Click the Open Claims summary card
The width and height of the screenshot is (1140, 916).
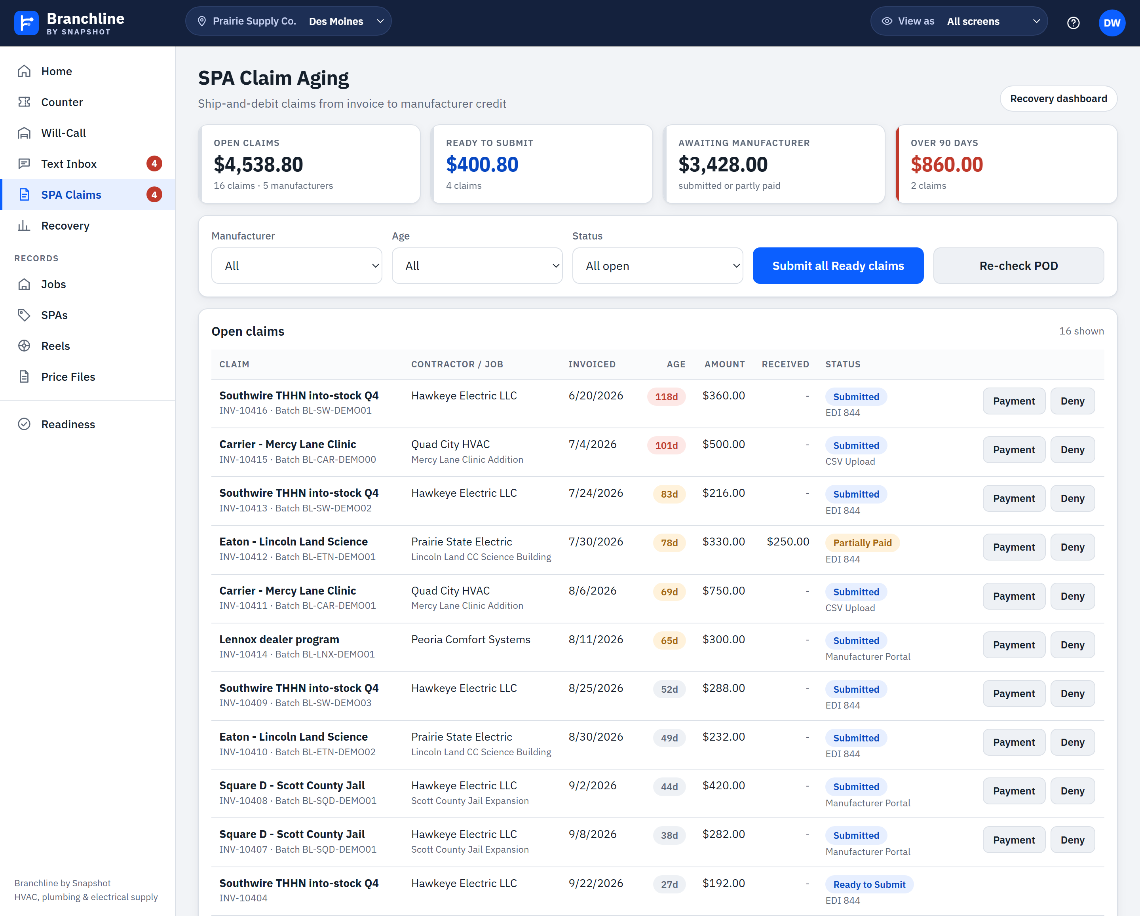tap(309, 164)
